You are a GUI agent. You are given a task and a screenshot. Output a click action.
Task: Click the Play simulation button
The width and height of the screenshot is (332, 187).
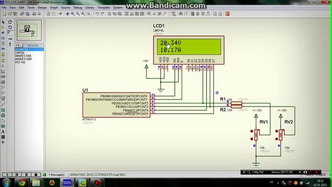click(x=7, y=175)
